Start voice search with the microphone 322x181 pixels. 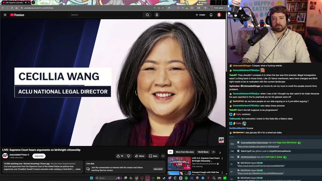pyautogui.click(x=157, y=15)
